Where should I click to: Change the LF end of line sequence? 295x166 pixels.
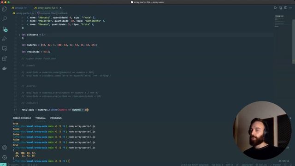tap(237, 165)
